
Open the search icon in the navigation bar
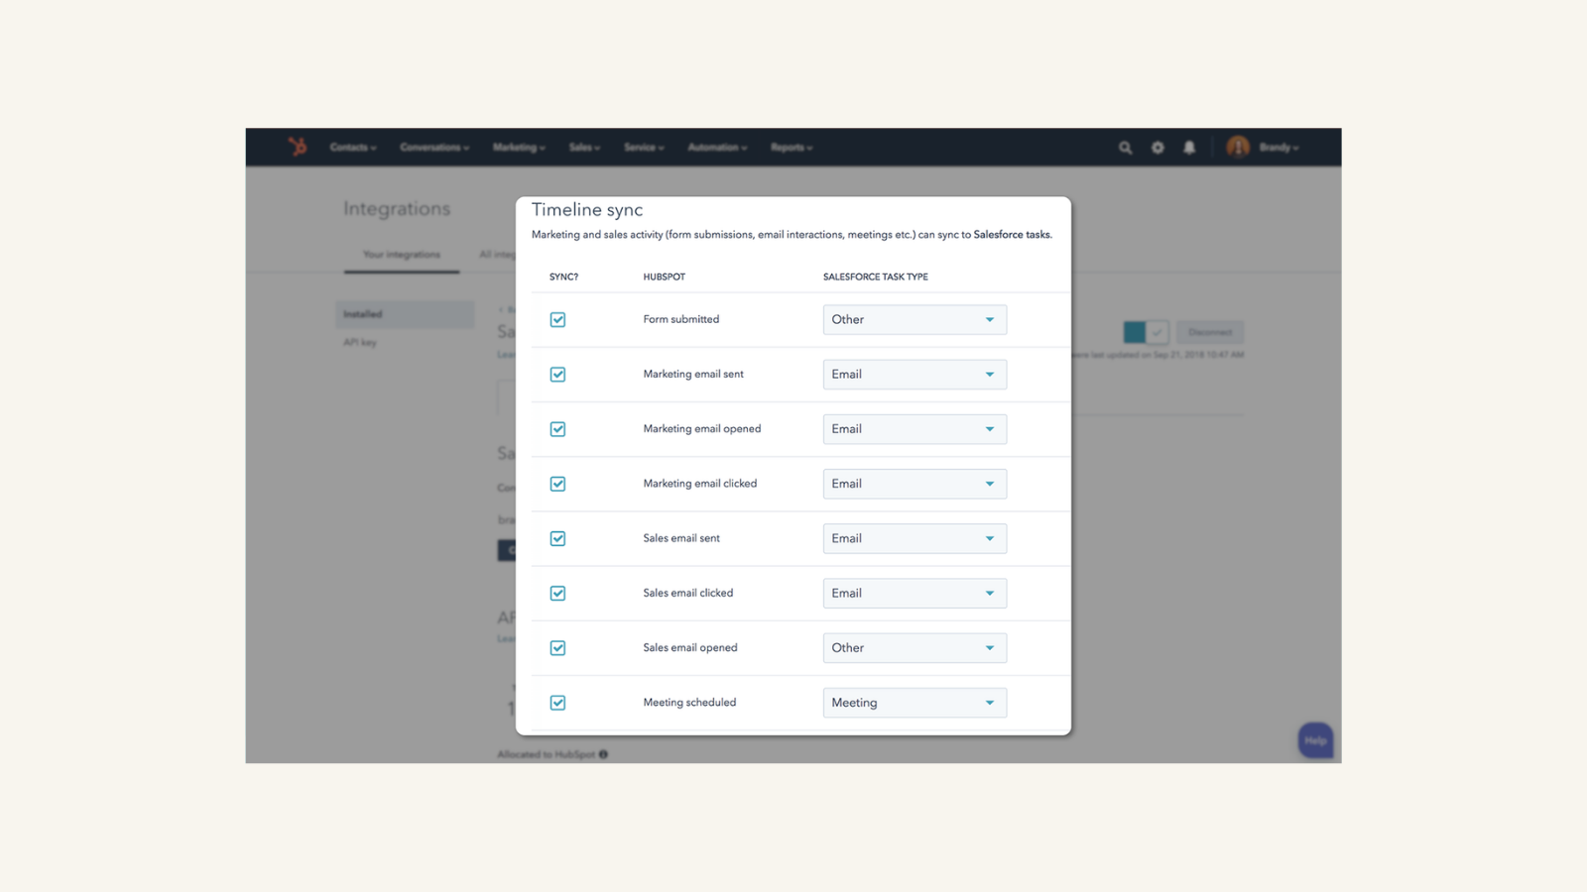coord(1124,147)
